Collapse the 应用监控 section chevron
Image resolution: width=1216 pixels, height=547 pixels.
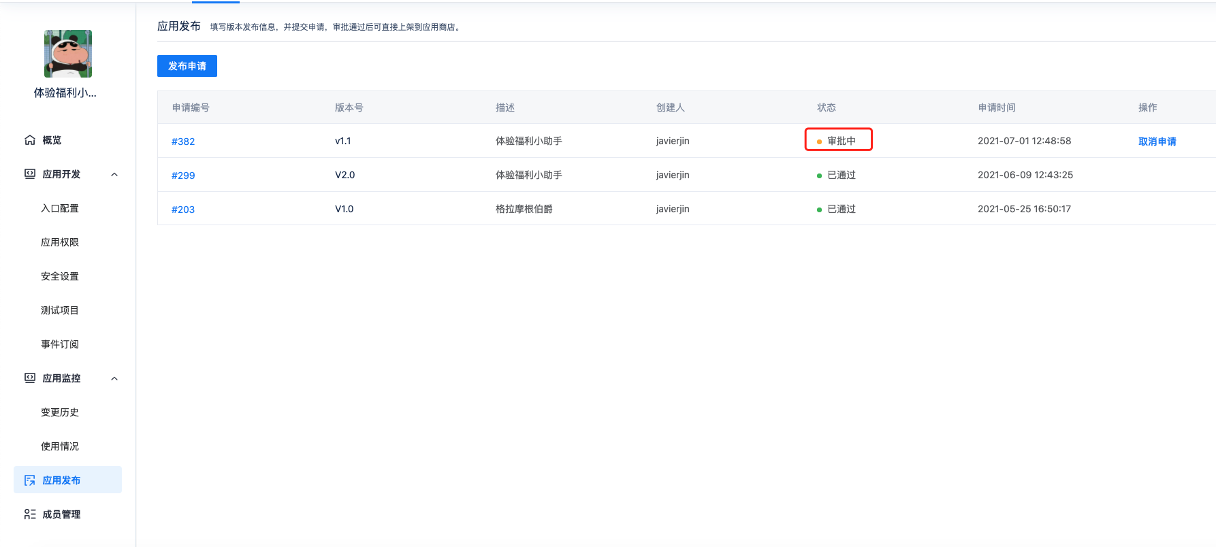pyautogui.click(x=114, y=378)
